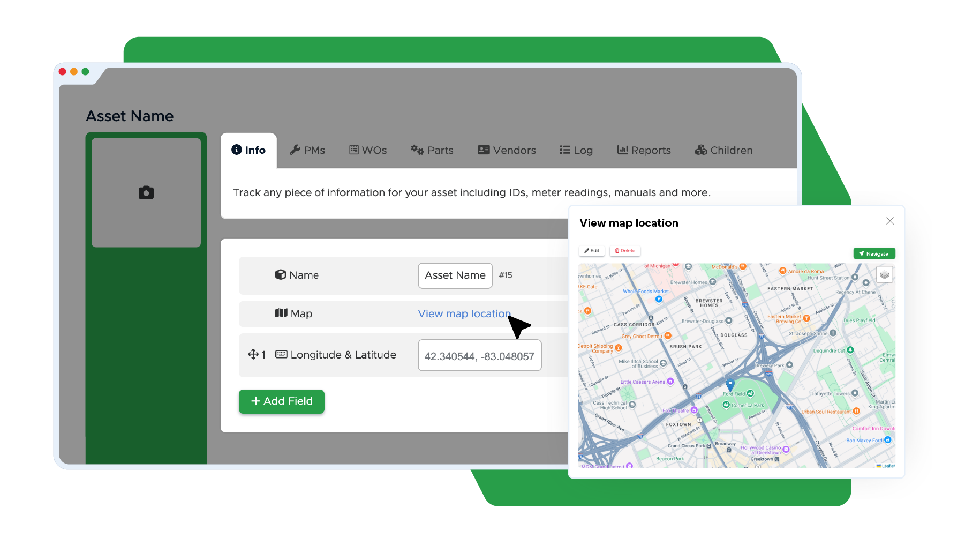965x545 pixels.
Task: Open the View map location link
Action: 464,313
